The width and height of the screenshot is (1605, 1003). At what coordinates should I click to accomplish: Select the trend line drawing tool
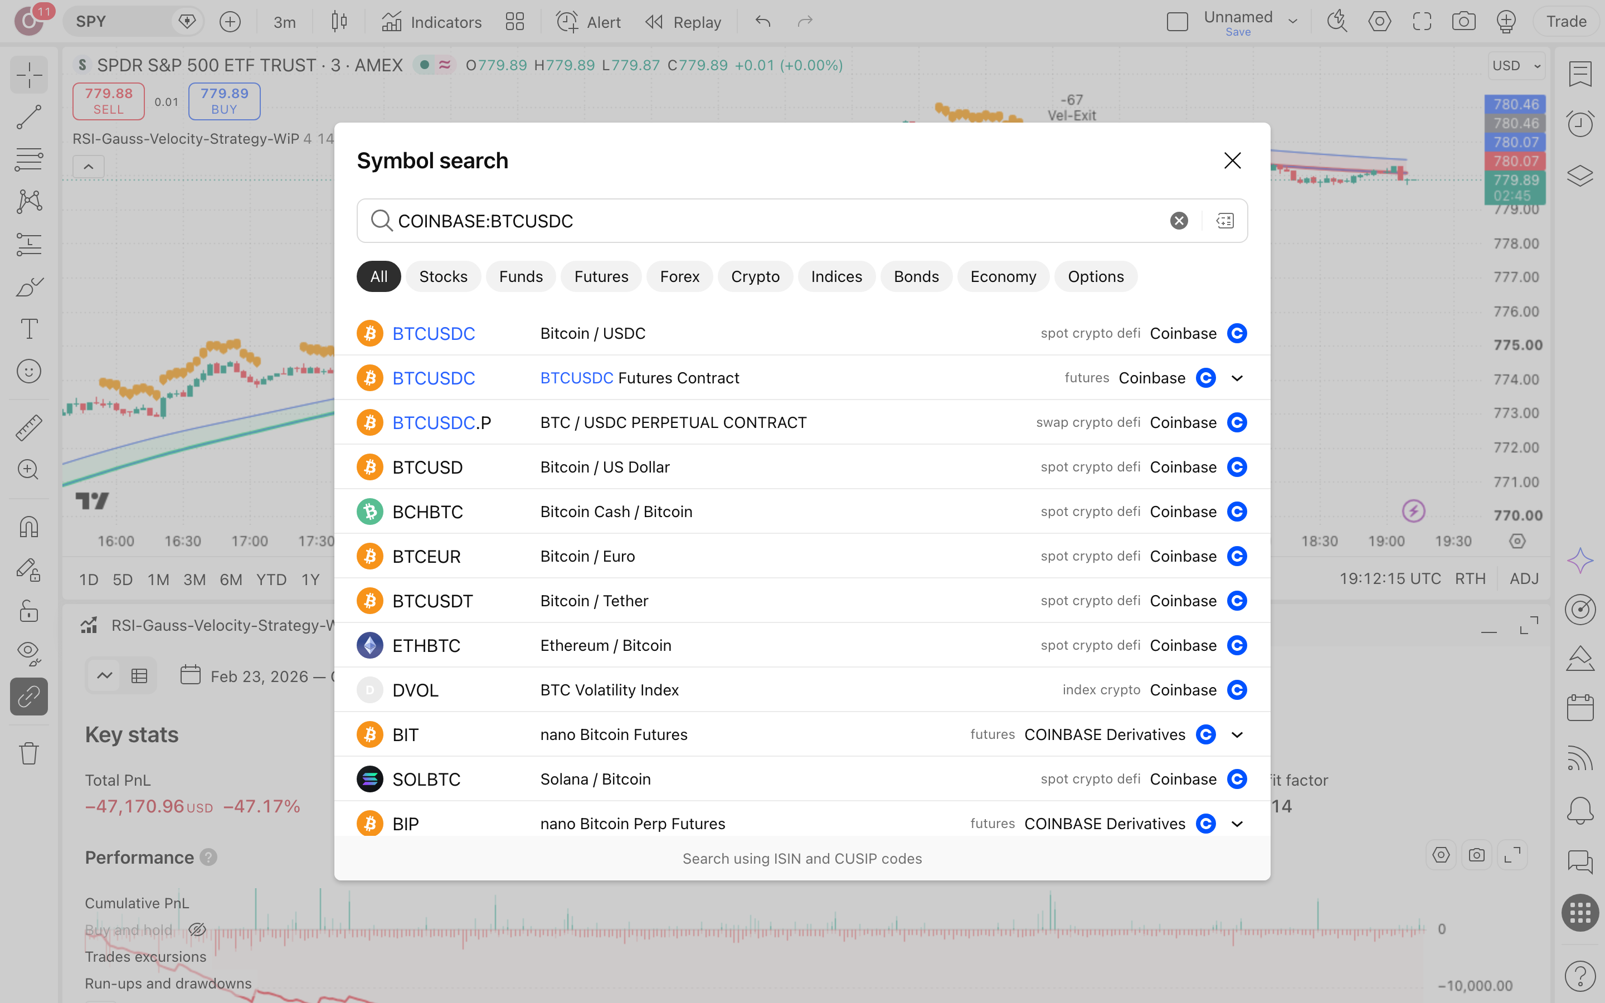coord(29,117)
